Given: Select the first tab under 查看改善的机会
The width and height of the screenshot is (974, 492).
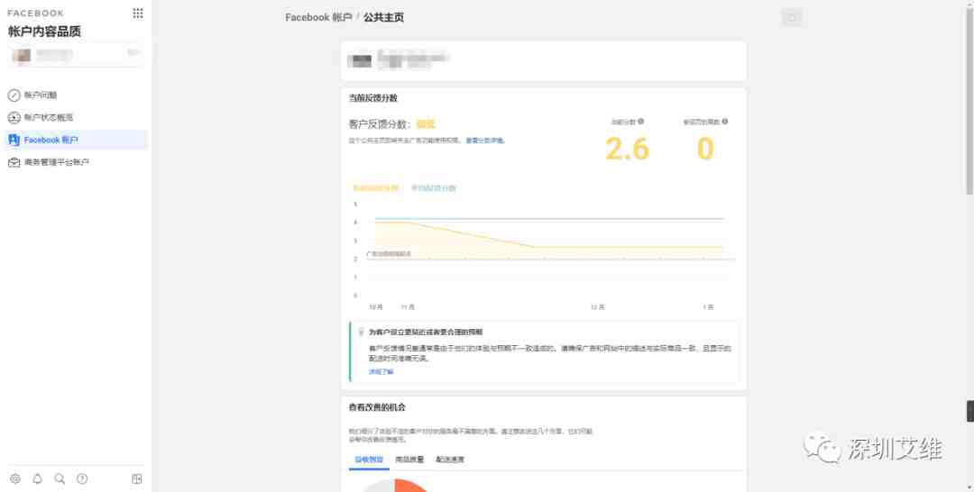Looking at the screenshot, I should pos(369,460).
